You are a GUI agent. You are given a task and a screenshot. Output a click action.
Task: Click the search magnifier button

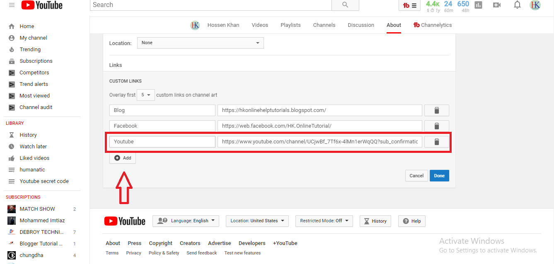click(345, 5)
